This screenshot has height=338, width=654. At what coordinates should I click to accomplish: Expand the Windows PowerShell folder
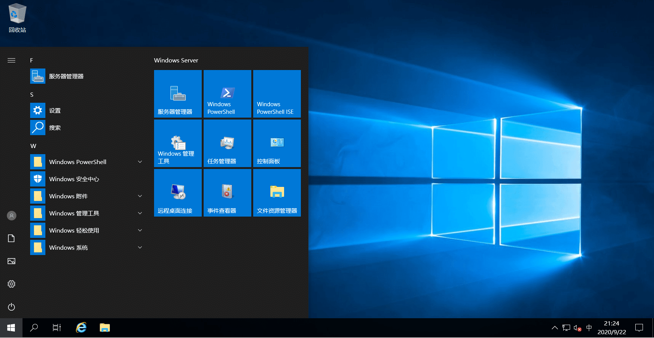tap(87, 162)
